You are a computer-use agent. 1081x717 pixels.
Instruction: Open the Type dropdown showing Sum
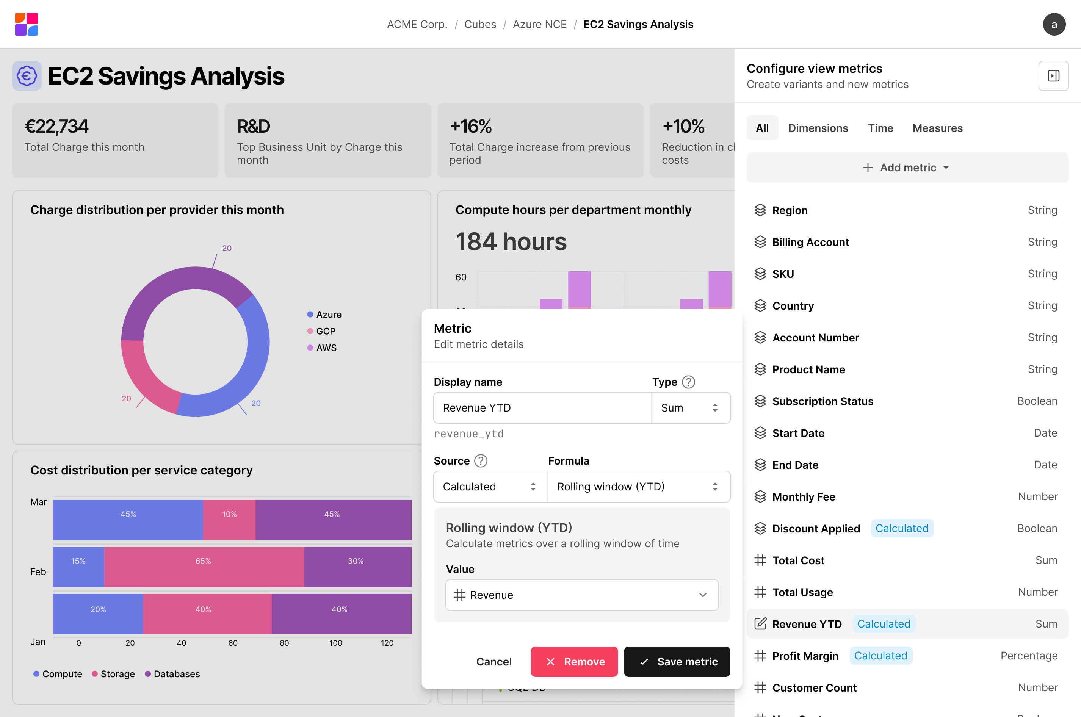tap(690, 408)
